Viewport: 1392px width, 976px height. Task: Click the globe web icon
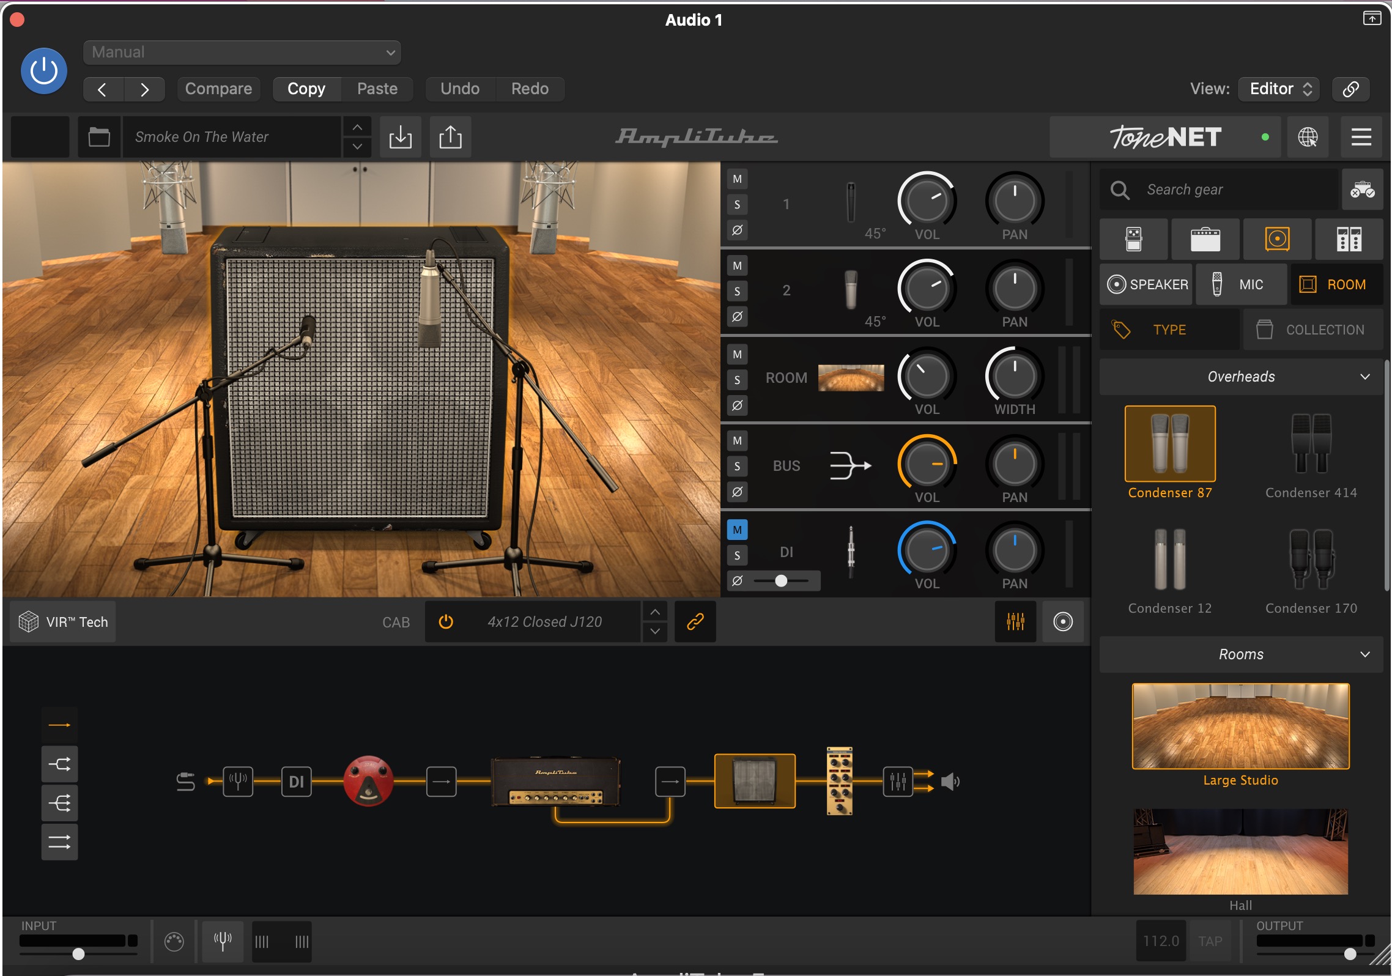pos(1308,137)
